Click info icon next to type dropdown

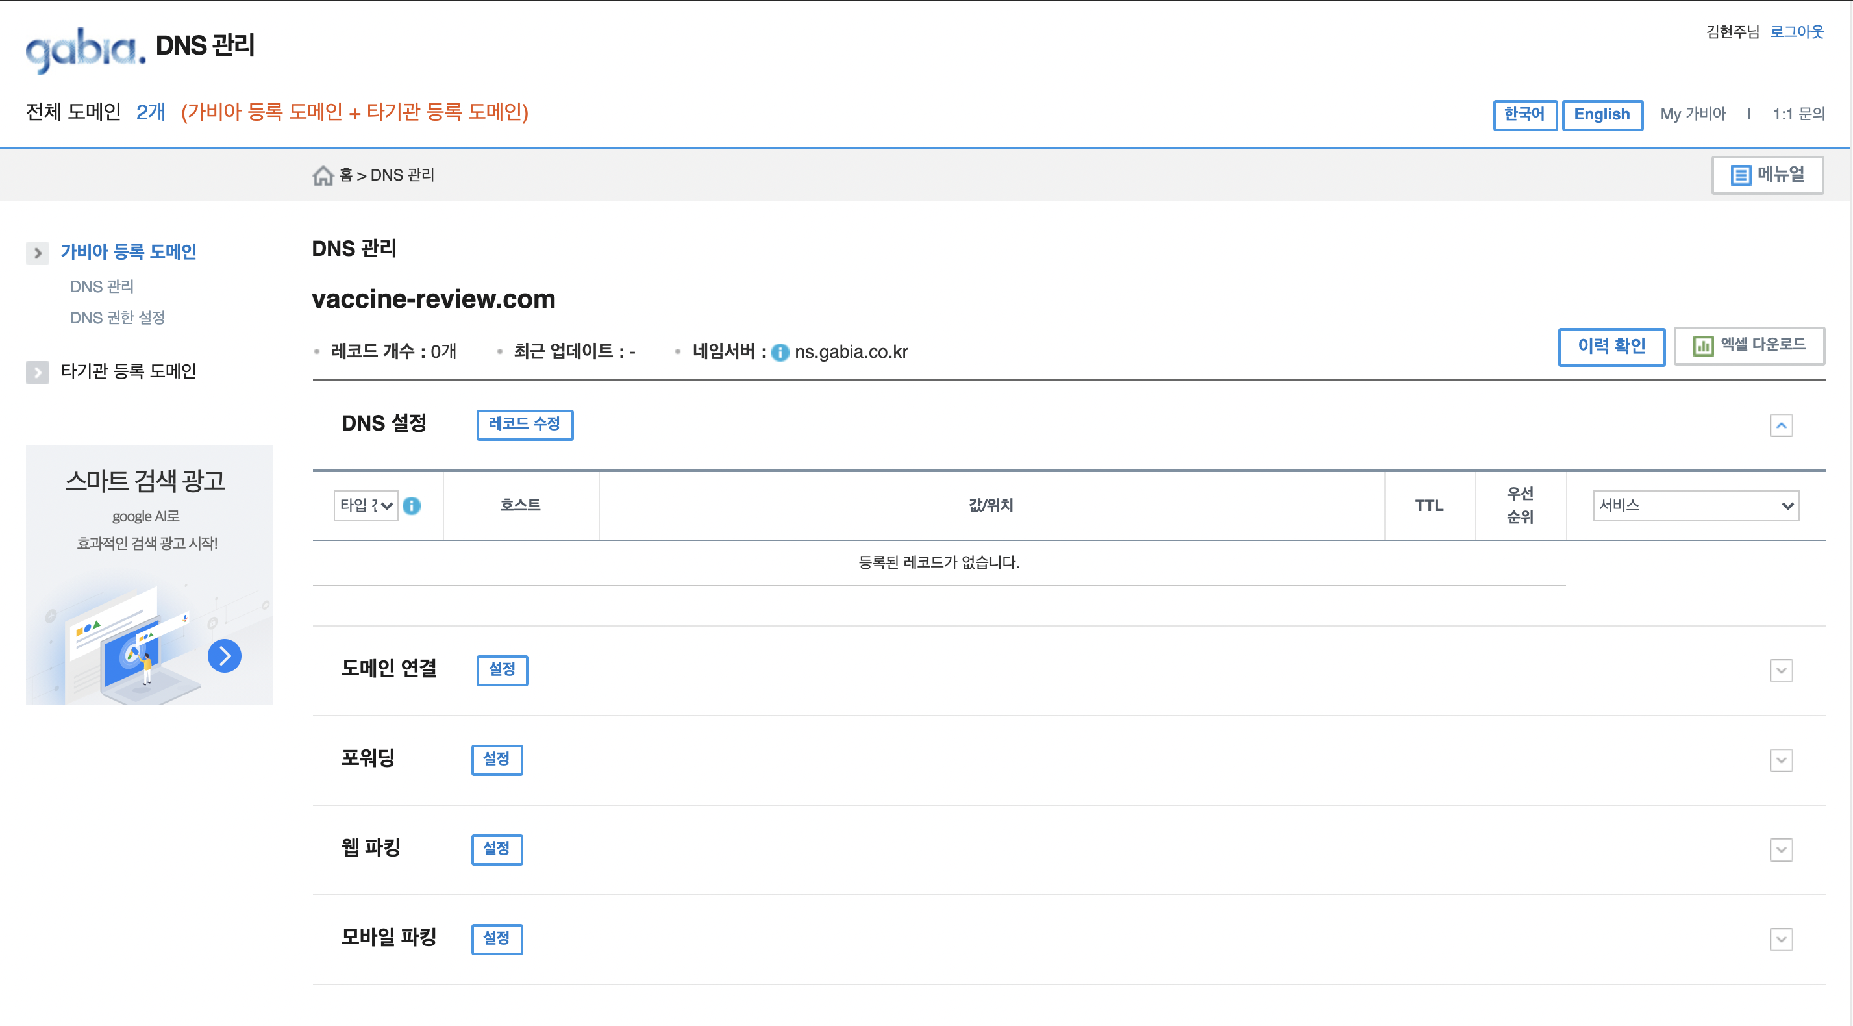[412, 506]
